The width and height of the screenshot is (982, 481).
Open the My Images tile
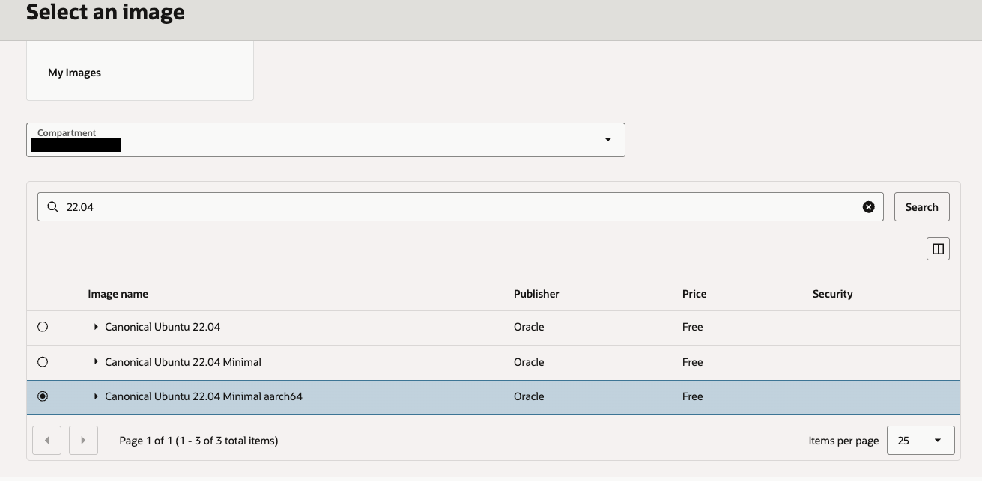point(140,73)
